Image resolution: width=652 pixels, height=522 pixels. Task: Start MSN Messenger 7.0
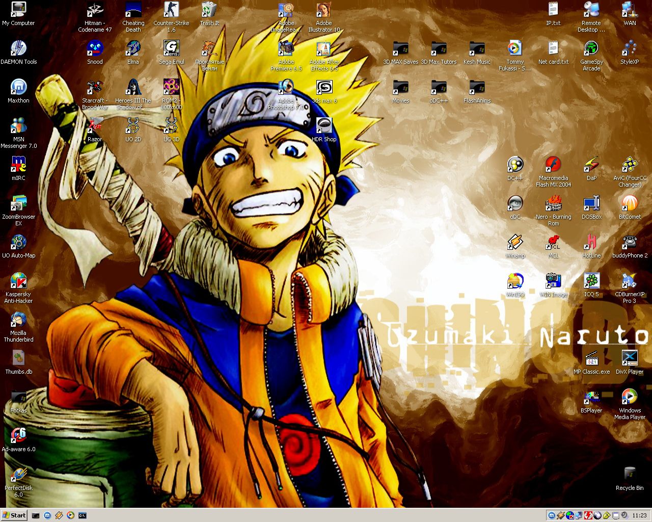coord(18,133)
